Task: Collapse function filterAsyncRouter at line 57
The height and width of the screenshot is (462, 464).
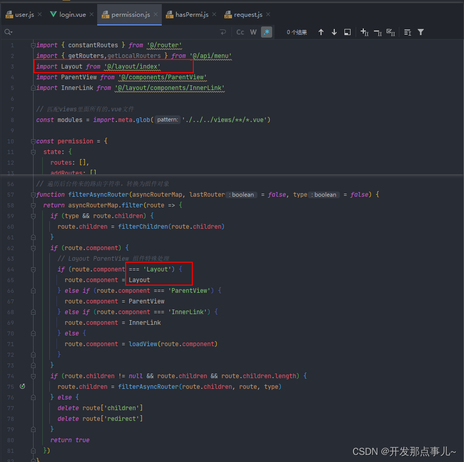Action: 33,195
